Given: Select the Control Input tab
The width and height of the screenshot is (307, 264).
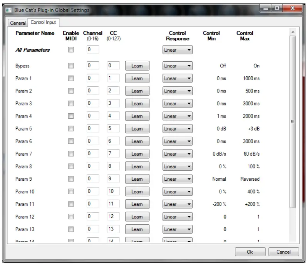Looking at the screenshot, I should (x=43, y=22).
